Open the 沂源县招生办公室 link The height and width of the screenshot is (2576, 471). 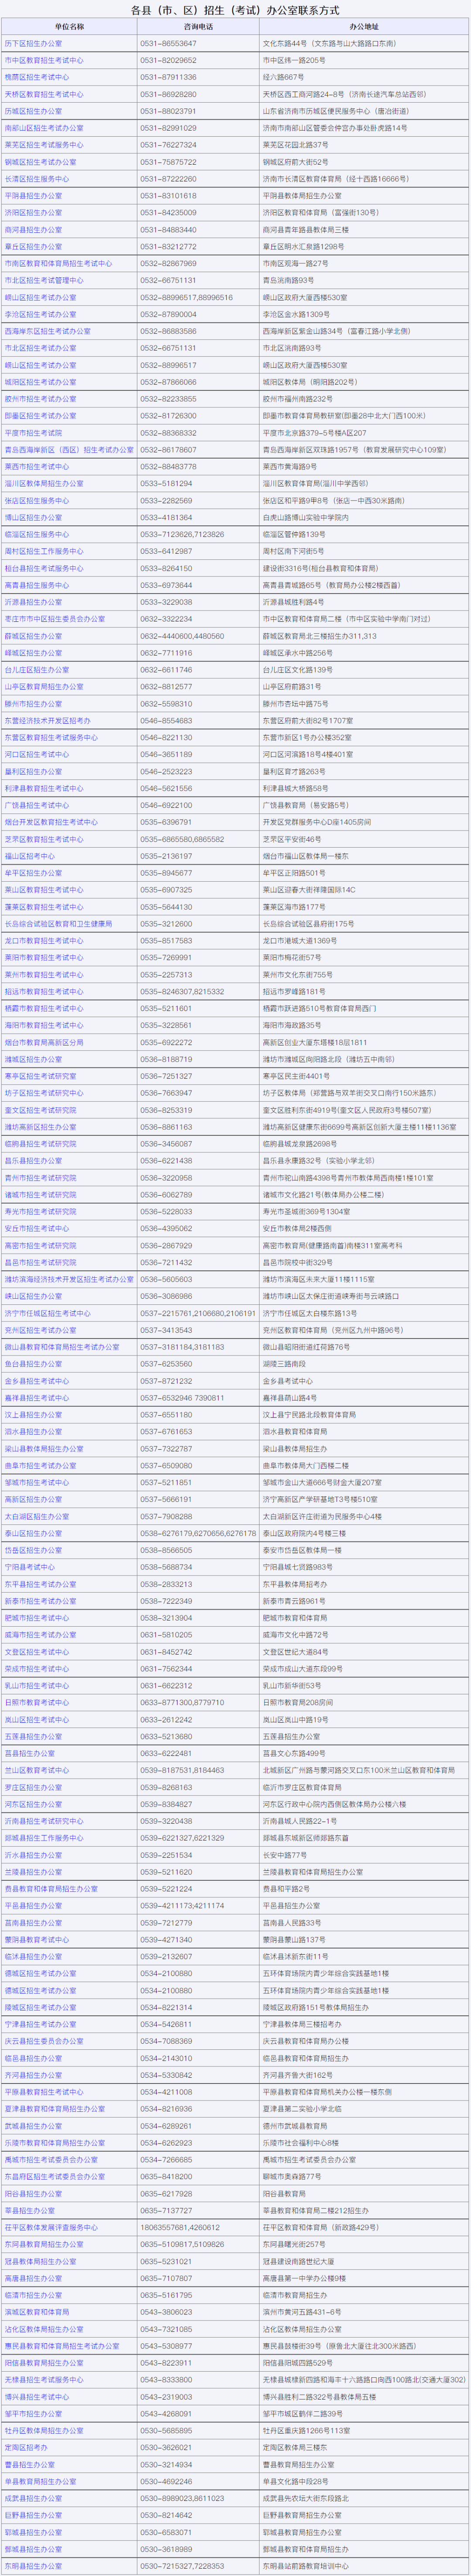tap(33, 602)
